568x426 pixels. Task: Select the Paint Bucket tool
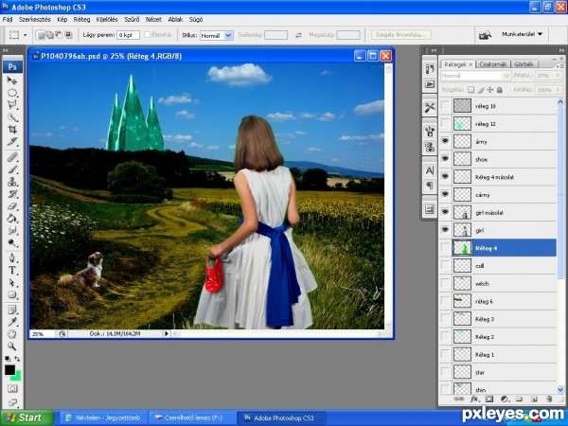click(12, 219)
